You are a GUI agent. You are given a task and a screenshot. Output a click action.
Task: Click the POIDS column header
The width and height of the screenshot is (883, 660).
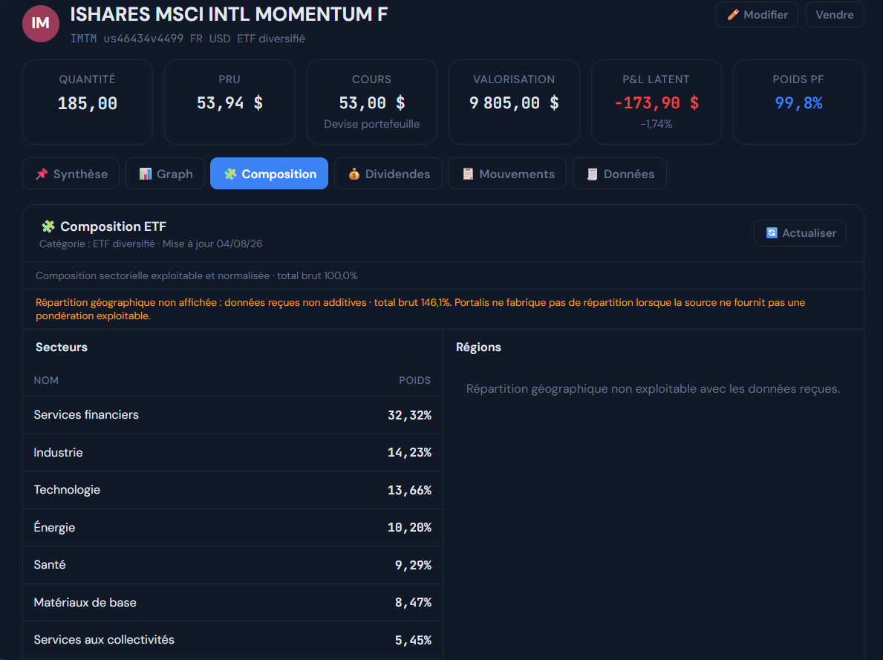pyautogui.click(x=415, y=381)
